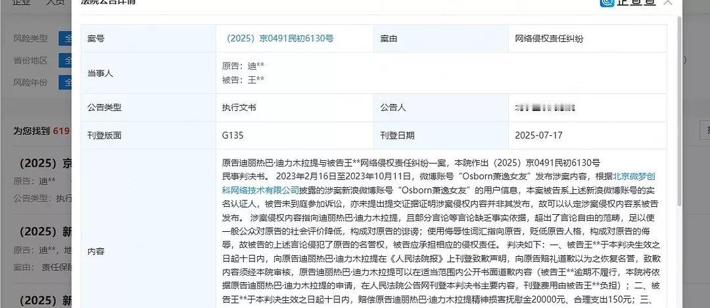Click blue filter button beside 省份地区
The height and width of the screenshot is (308, 710).
tap(65, 60)
